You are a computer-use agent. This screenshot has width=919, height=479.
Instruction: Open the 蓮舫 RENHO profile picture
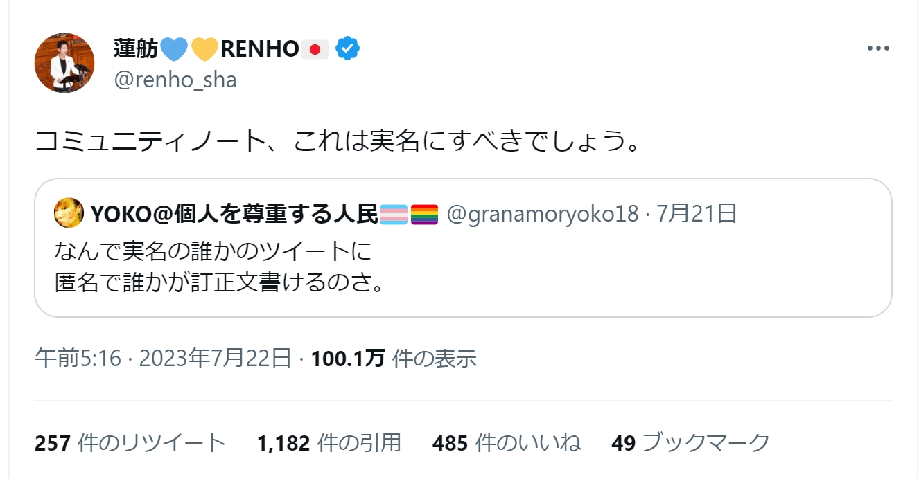pyautogui.click(x=64, y=63)
